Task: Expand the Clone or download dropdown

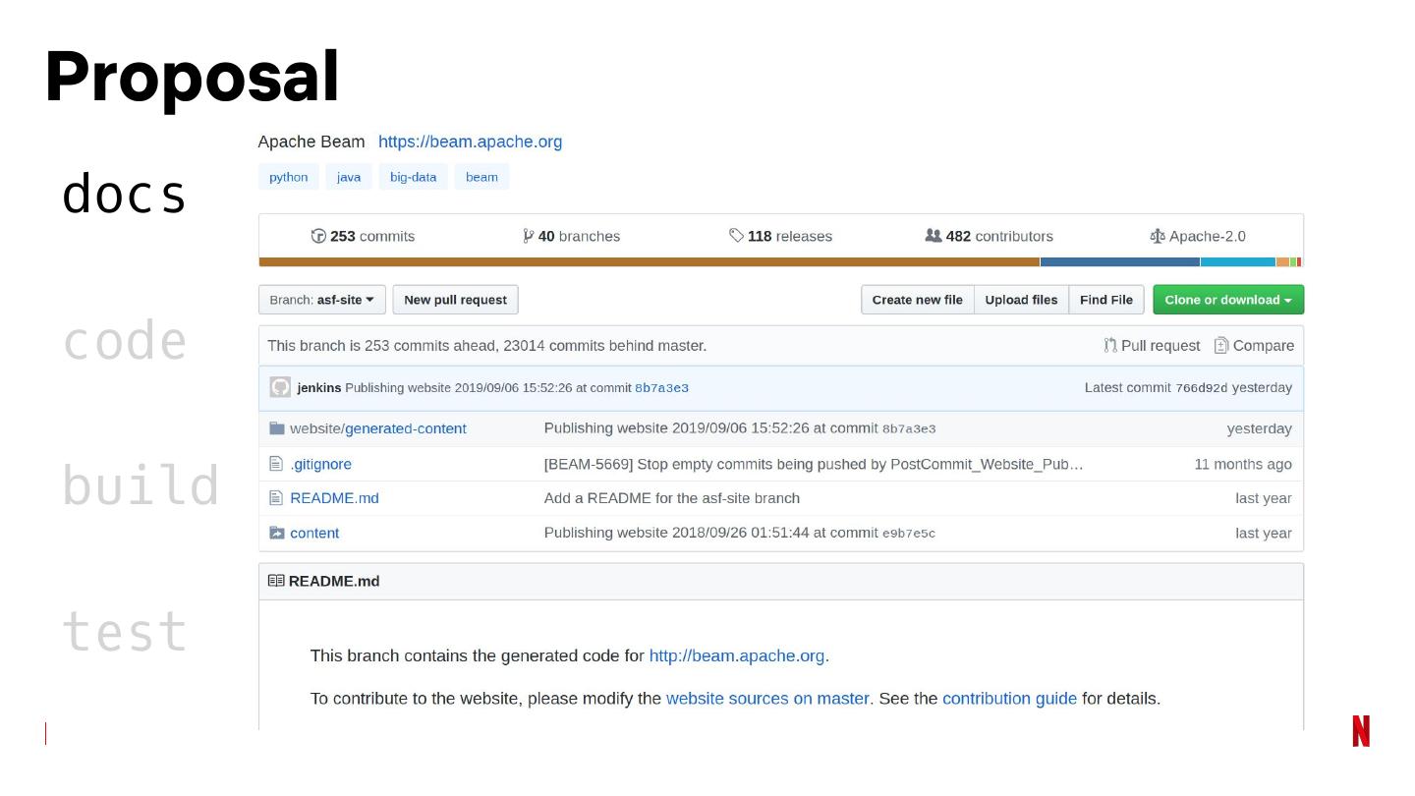Action: click(1228, 300)
